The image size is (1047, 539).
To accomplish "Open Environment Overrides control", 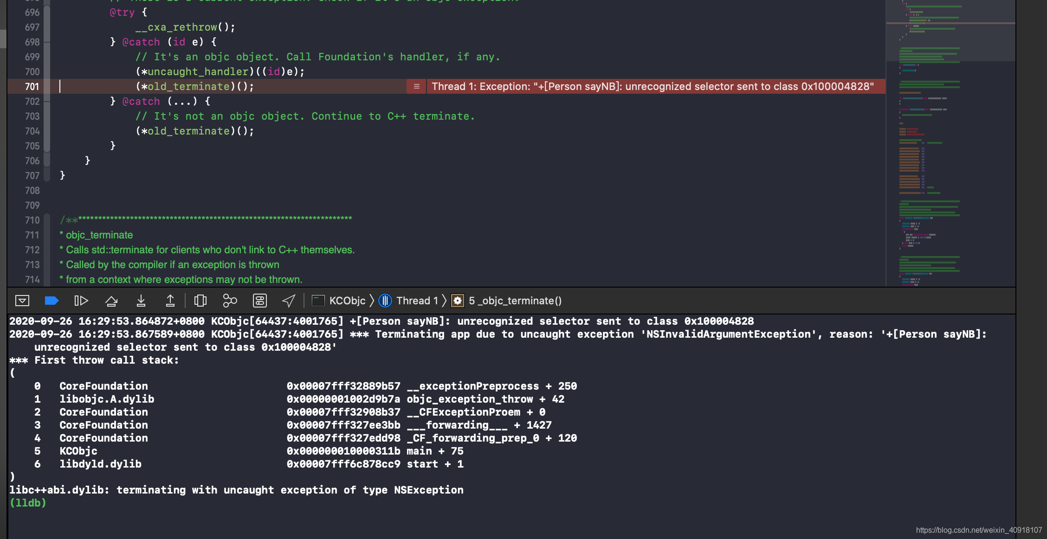I will (x=260, y=301).
